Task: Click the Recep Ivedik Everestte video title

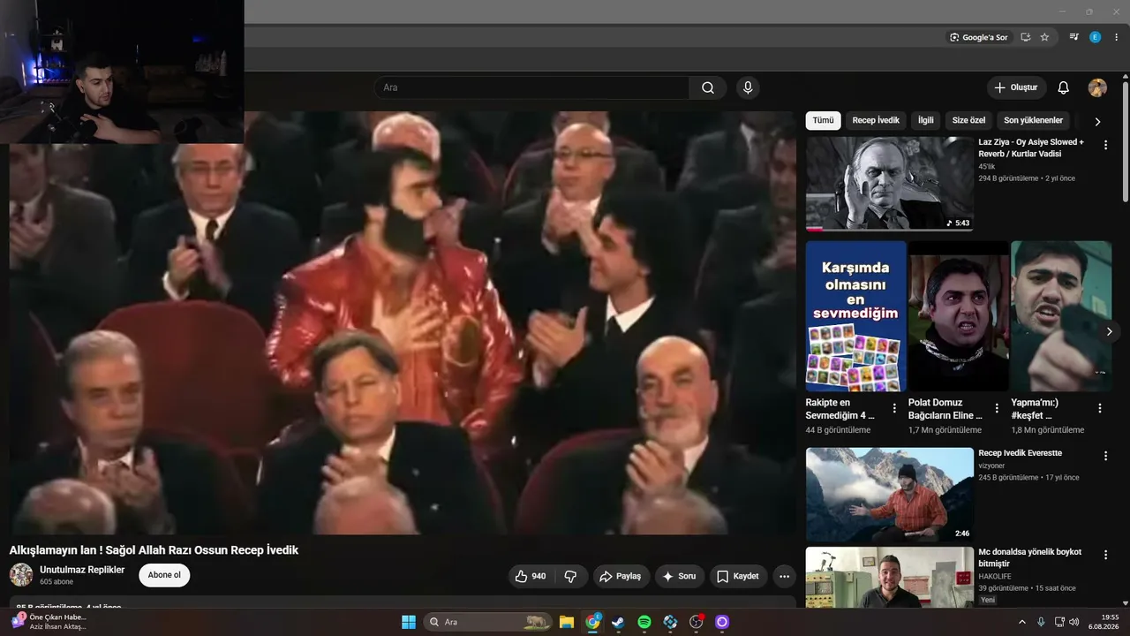Action: coord(1020,453)
